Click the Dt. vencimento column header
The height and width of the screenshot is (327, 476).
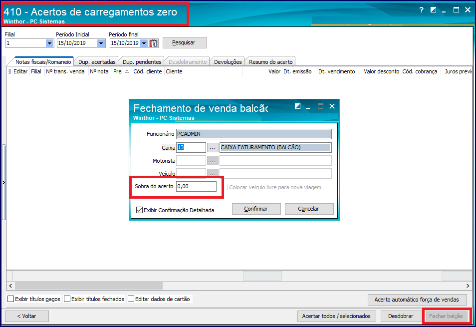(337, 71)
